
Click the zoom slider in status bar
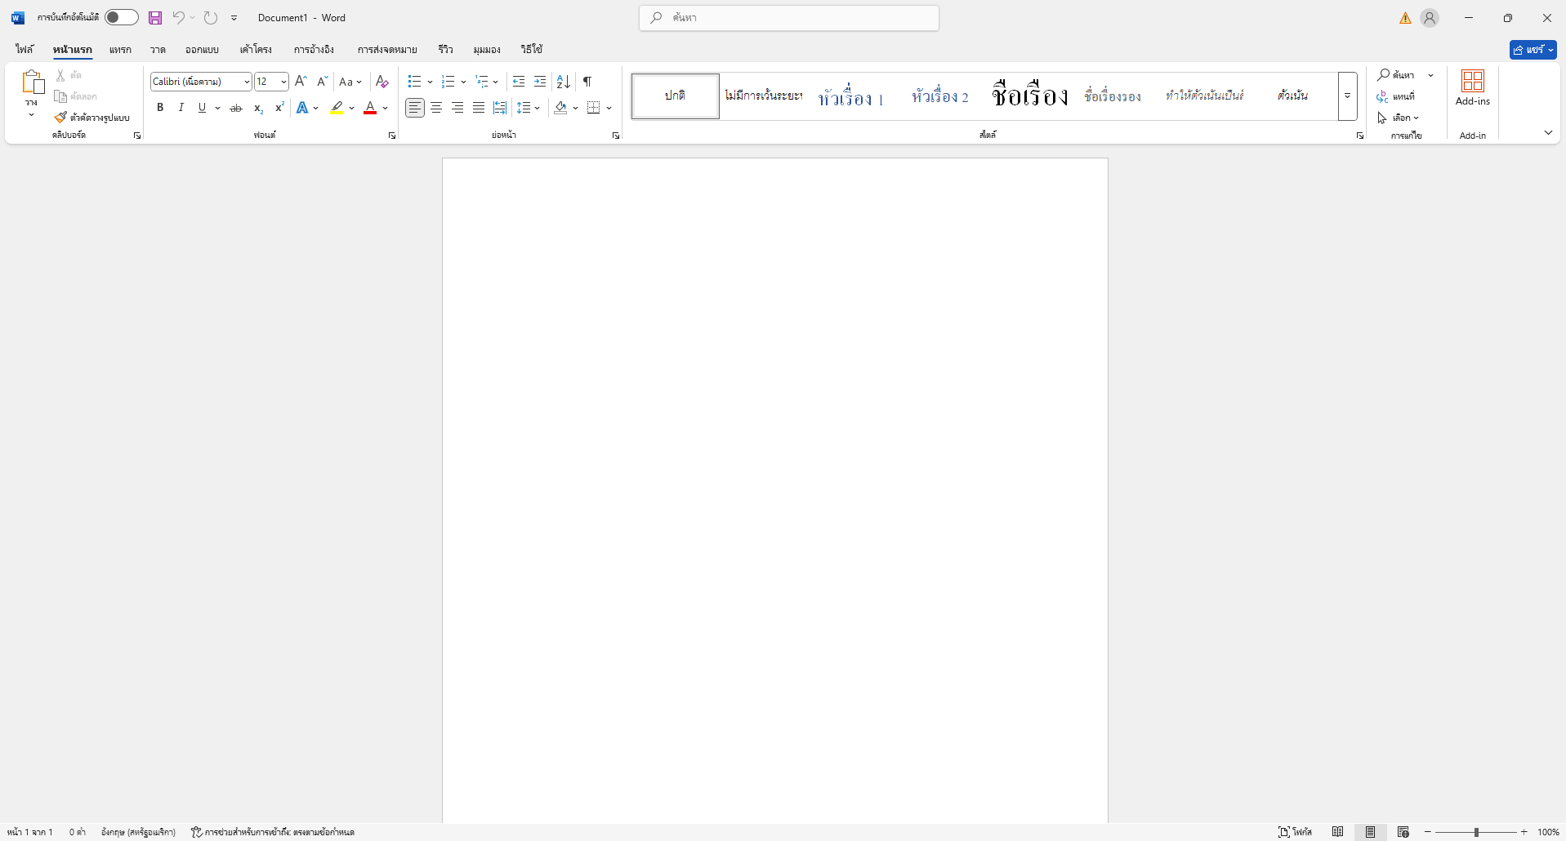1476,832
